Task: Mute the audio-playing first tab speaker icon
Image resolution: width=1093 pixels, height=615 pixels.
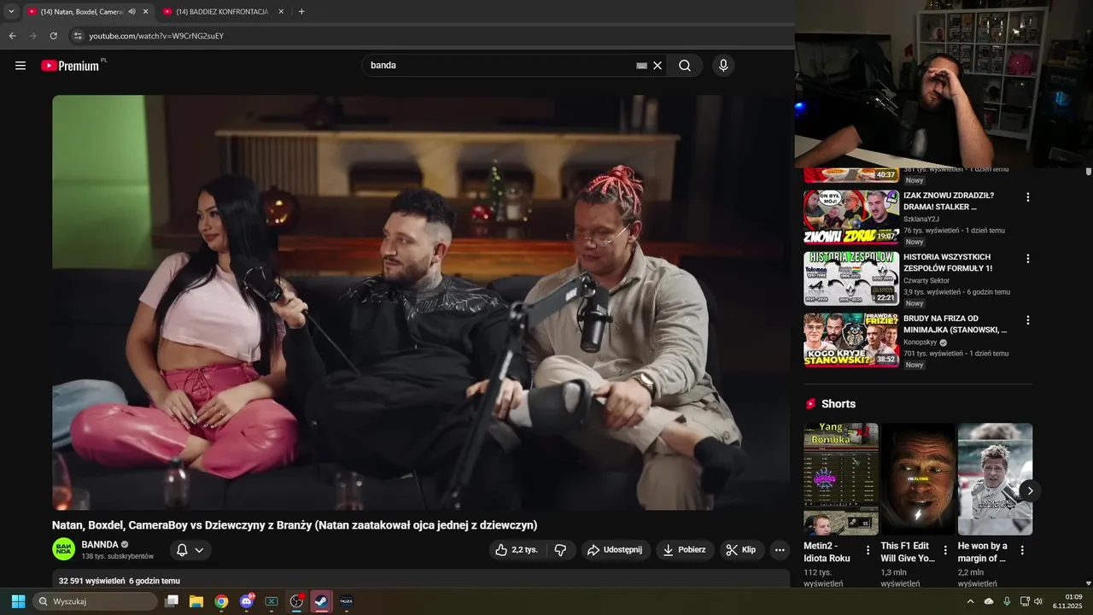Action: 132,11
